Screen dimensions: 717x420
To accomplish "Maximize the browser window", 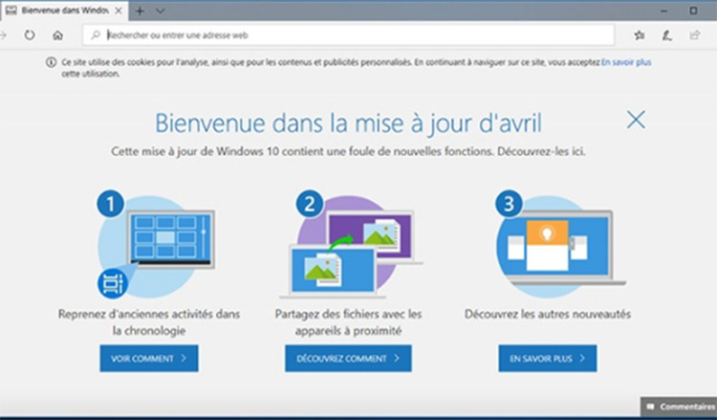I will (x=694, y=11).
